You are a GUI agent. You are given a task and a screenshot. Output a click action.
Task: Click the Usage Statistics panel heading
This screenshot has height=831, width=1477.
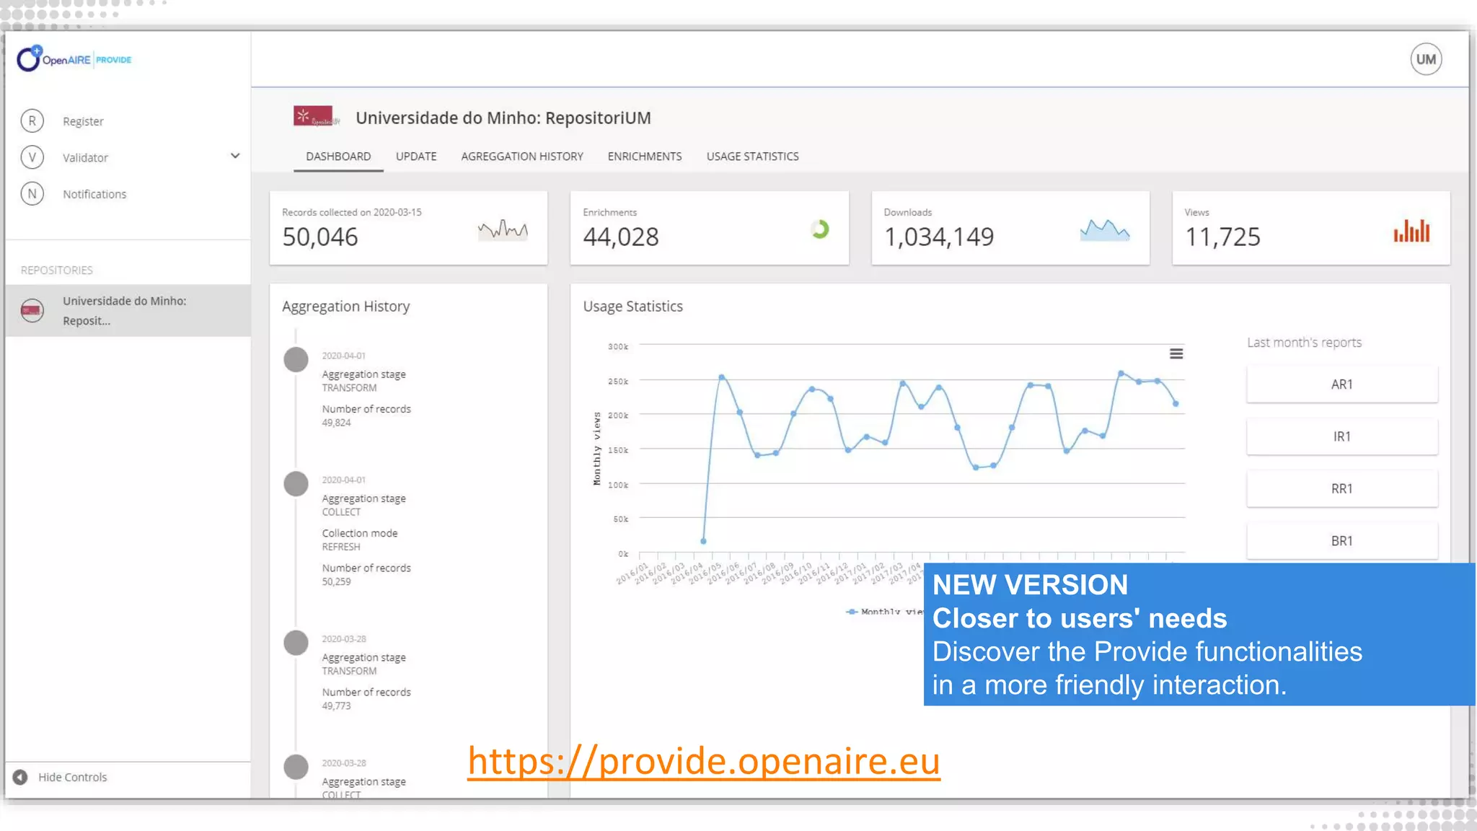[632, 307]
